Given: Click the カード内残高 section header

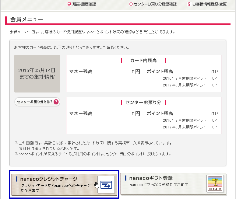Looking at the screenshot, I should tap(143, 60).
